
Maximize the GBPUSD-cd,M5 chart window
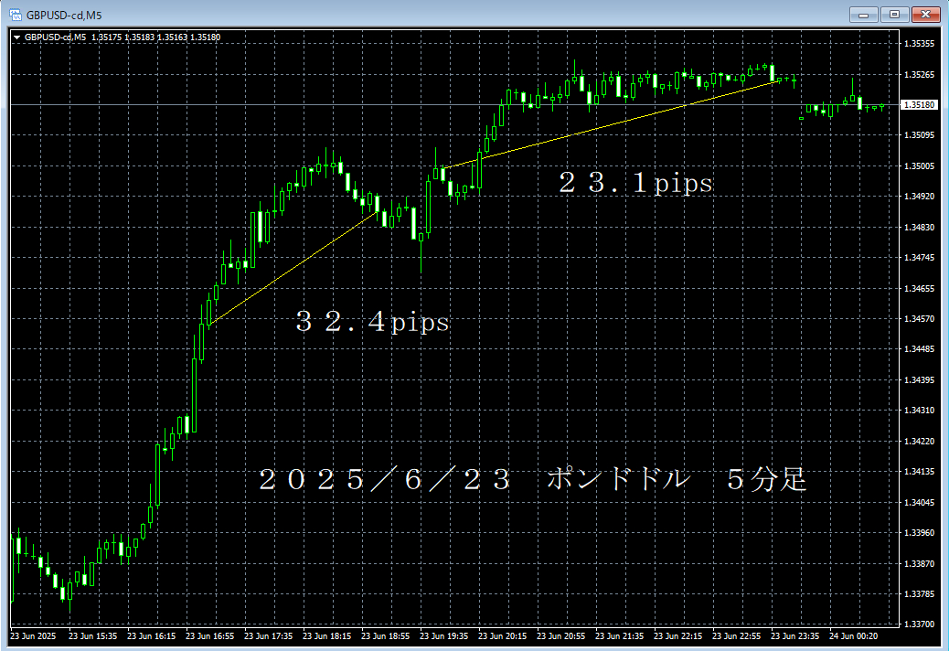pos(894,14)
